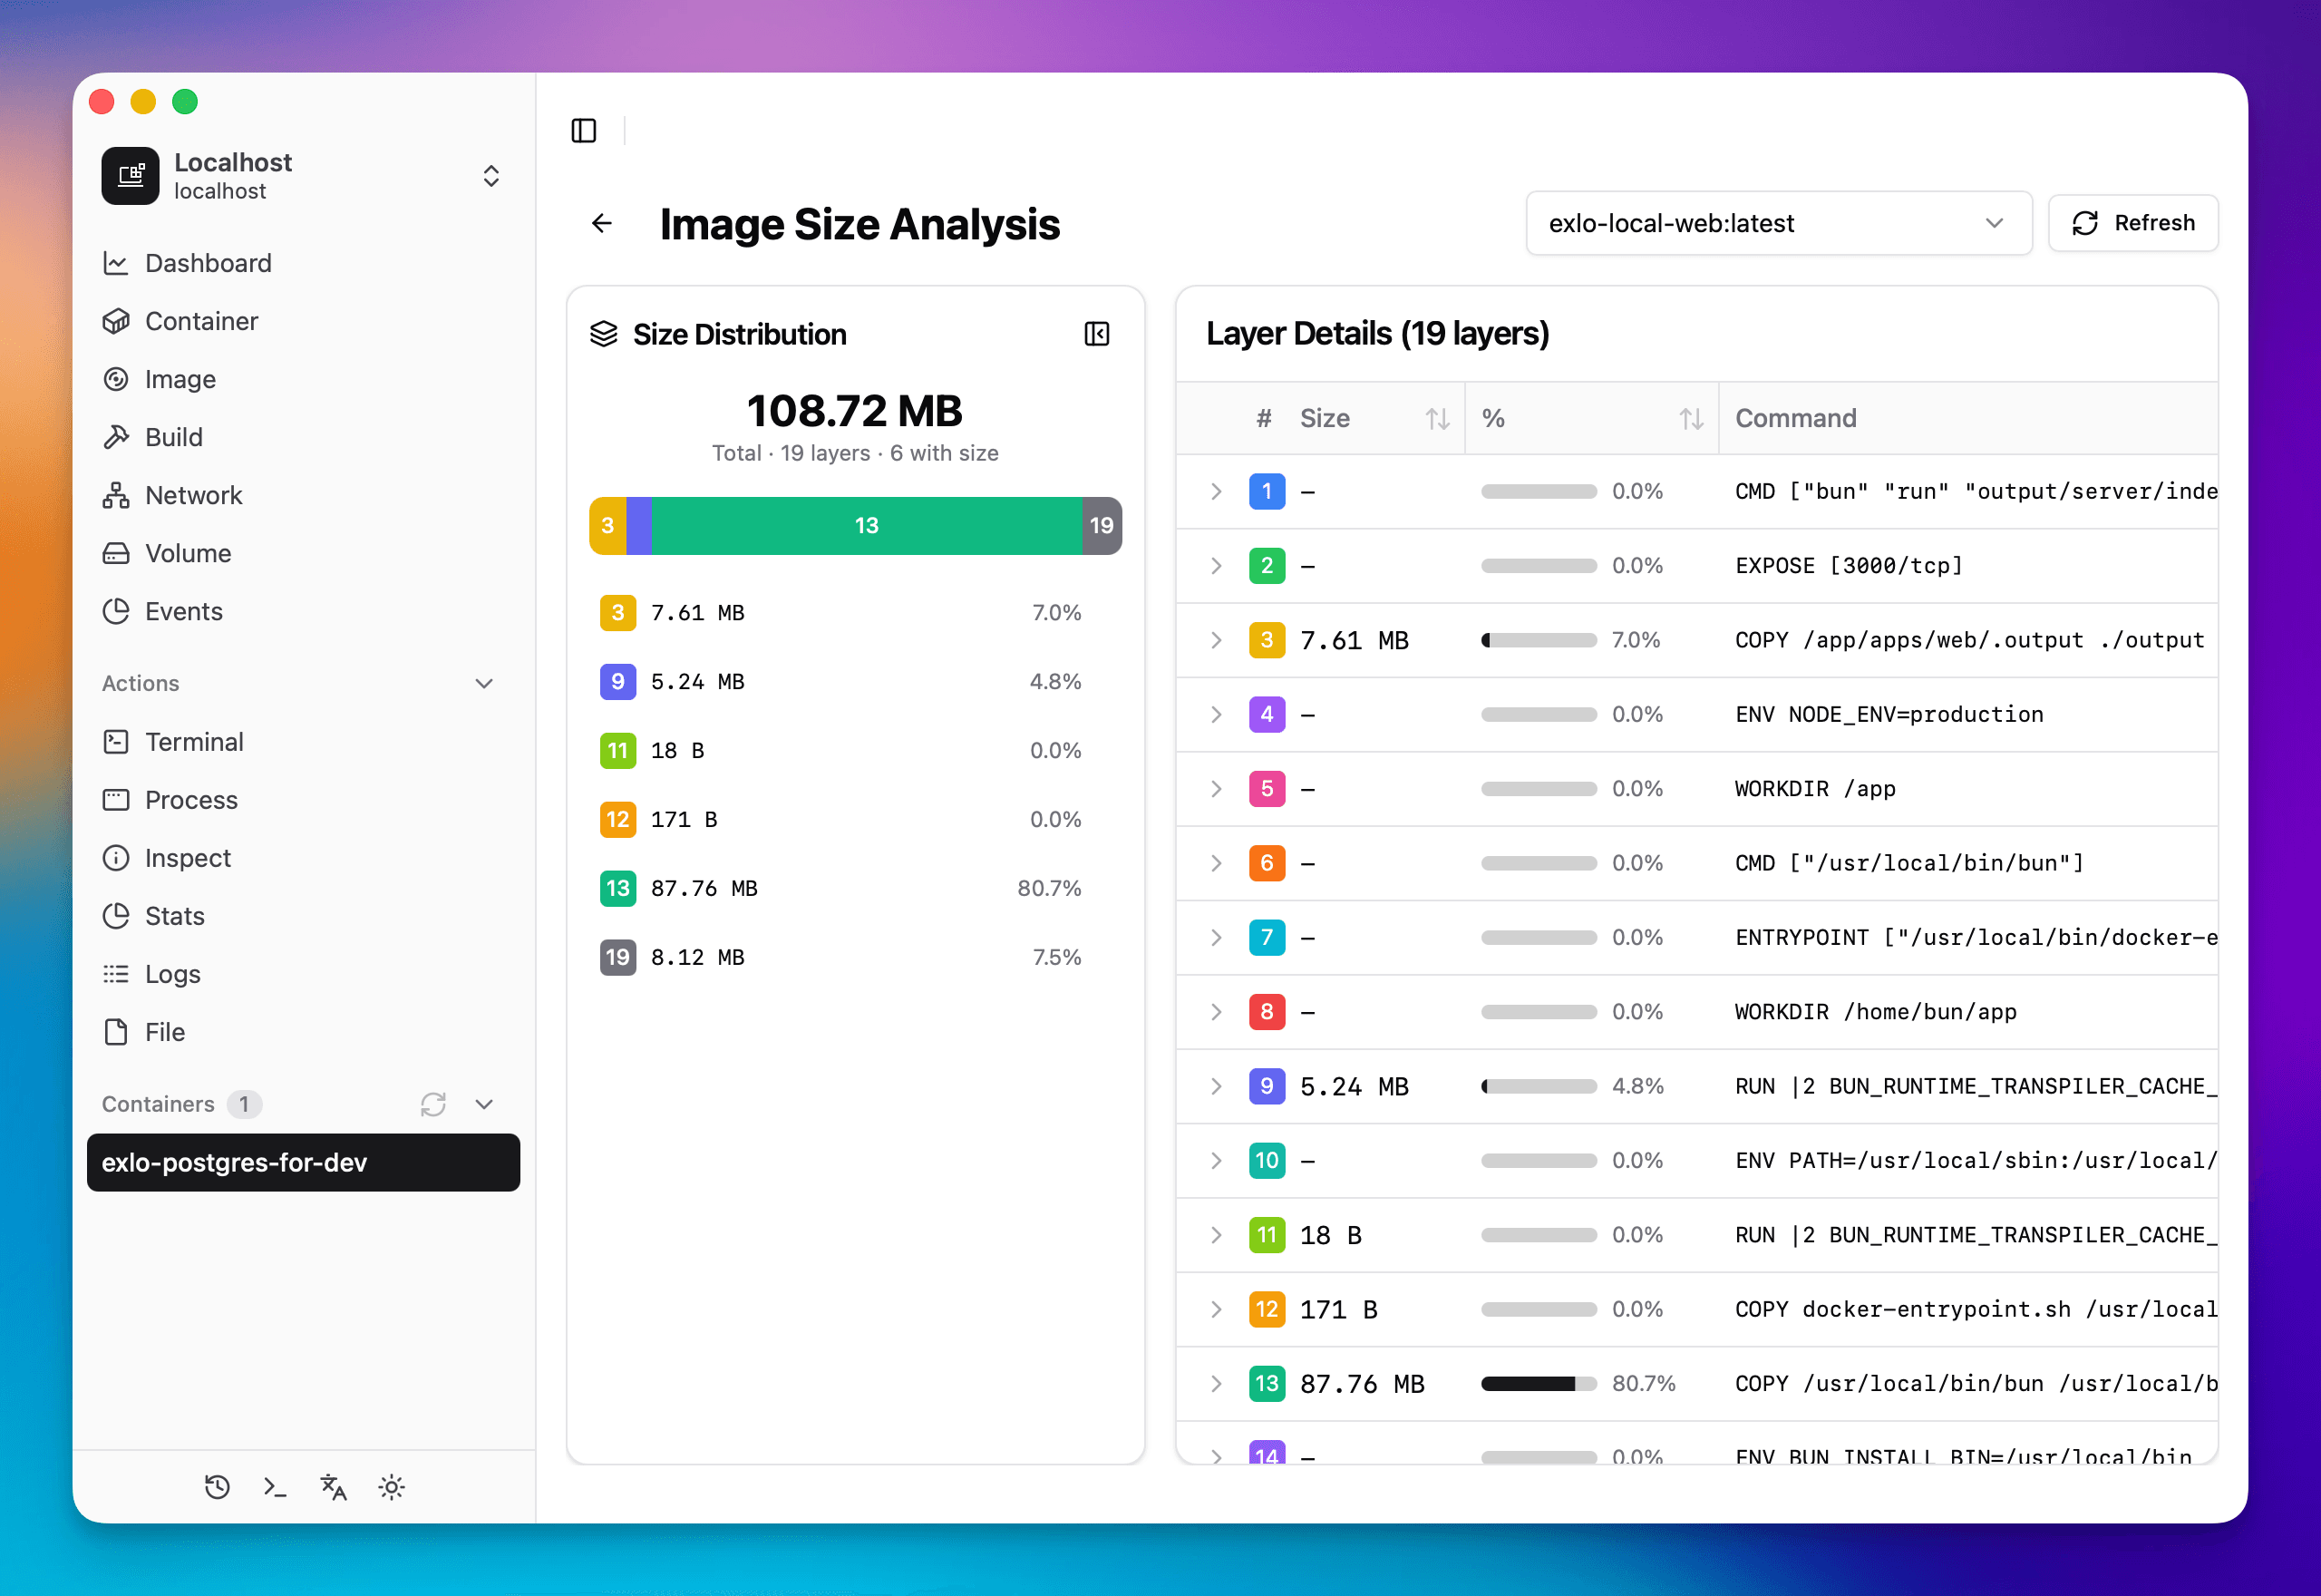Click the back arrow next to Image Size Analysis

601,223
